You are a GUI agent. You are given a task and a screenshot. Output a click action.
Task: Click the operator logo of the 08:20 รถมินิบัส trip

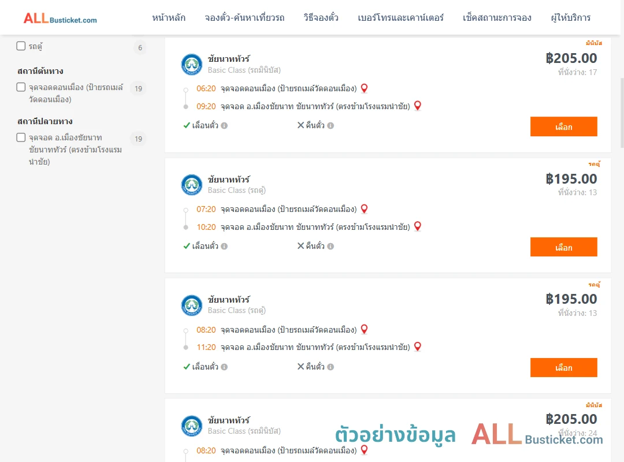point(192,426)
